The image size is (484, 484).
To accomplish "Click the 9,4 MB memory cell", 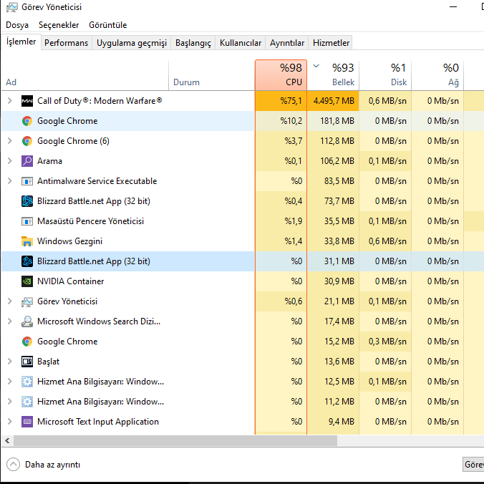I will [333, 422].
